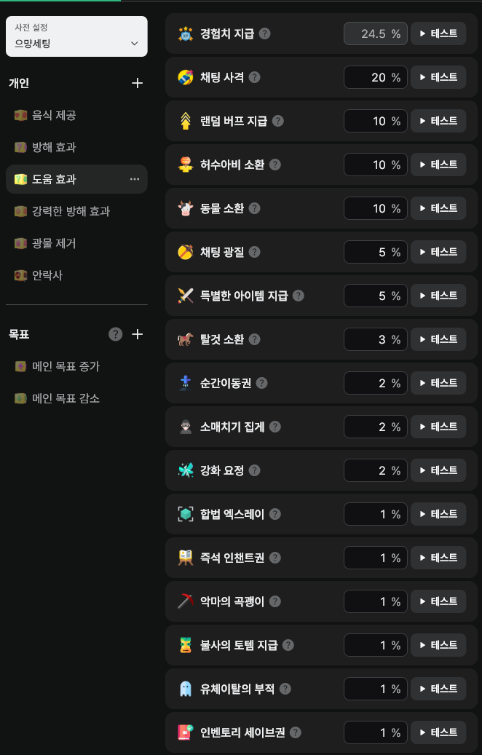The width and height of the screenshot is (482, 755).
Task: Click the percent field for 채팅 광질
Action: 375,252
